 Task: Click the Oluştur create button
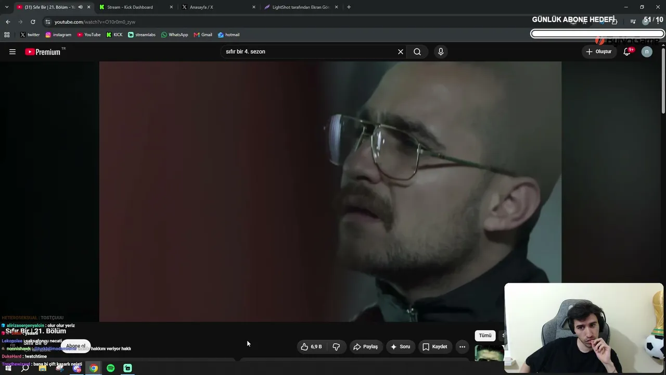coord(599,52)
